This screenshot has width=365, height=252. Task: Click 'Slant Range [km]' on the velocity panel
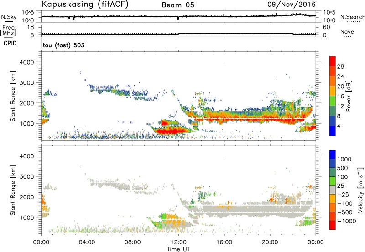[x=13, y=190]
